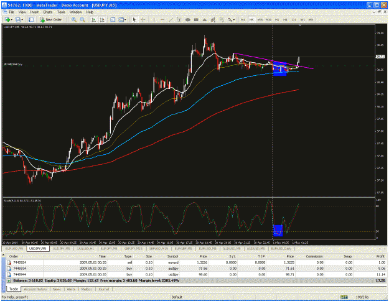Select the Vertical Line drawing tool
This screenshot has width=389, height=301.
coord(154,19)
